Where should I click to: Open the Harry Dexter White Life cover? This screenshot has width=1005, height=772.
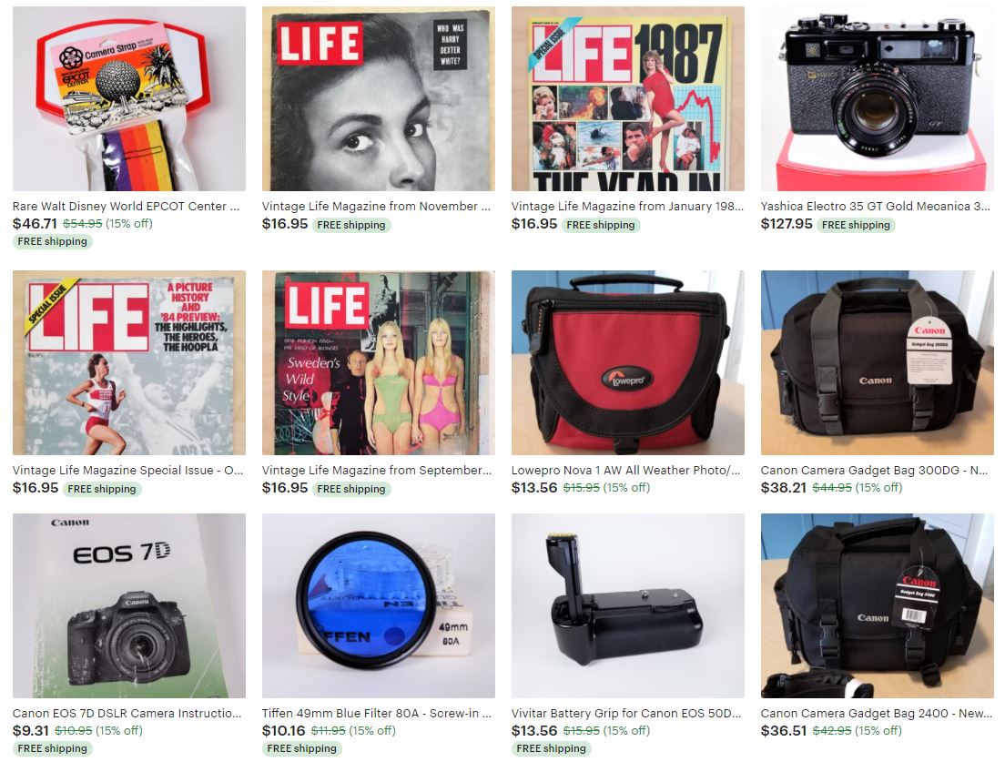tap(378, 98)
